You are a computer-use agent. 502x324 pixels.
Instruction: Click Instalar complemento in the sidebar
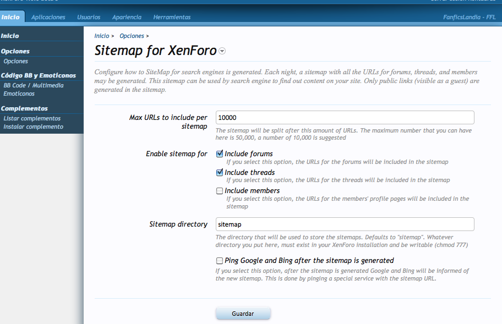click(33, 127)
